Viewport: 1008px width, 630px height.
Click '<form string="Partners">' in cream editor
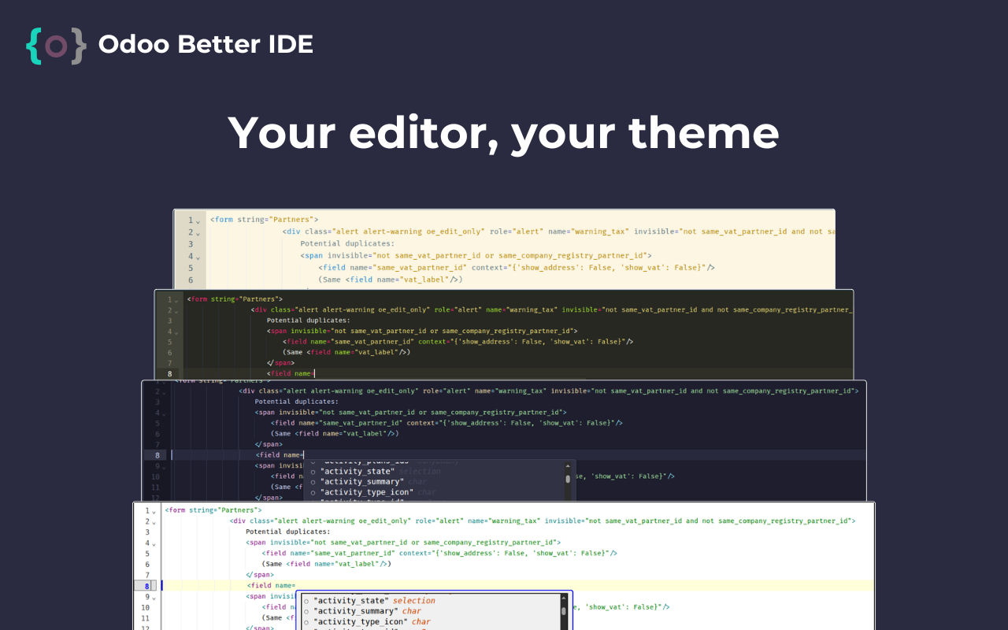(x=264, y=220)
